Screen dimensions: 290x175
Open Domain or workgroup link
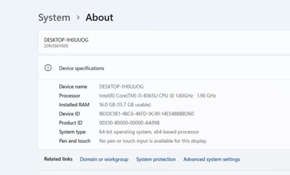click(x=104, y=159)
